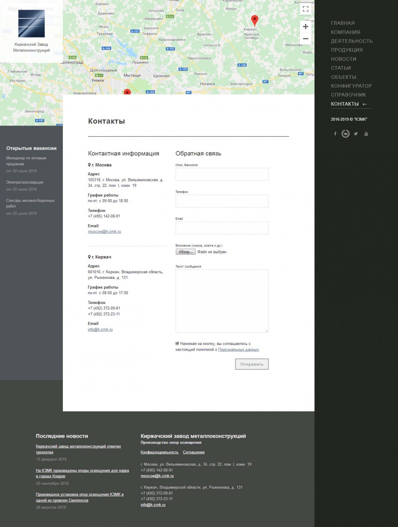Open the Электрогазосварщик vacancy
The image size is (398, 527).
click(x=25, y=182)
